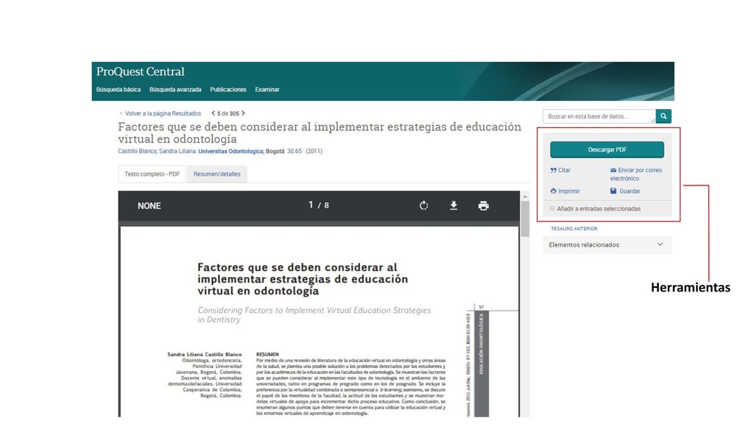The image size is (754, 424).
Task: Click the magnifier search button
Action: coord(663,116)
